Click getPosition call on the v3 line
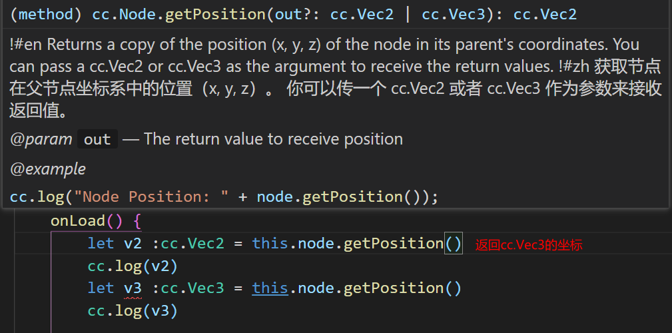 click(x=393, y=288)
